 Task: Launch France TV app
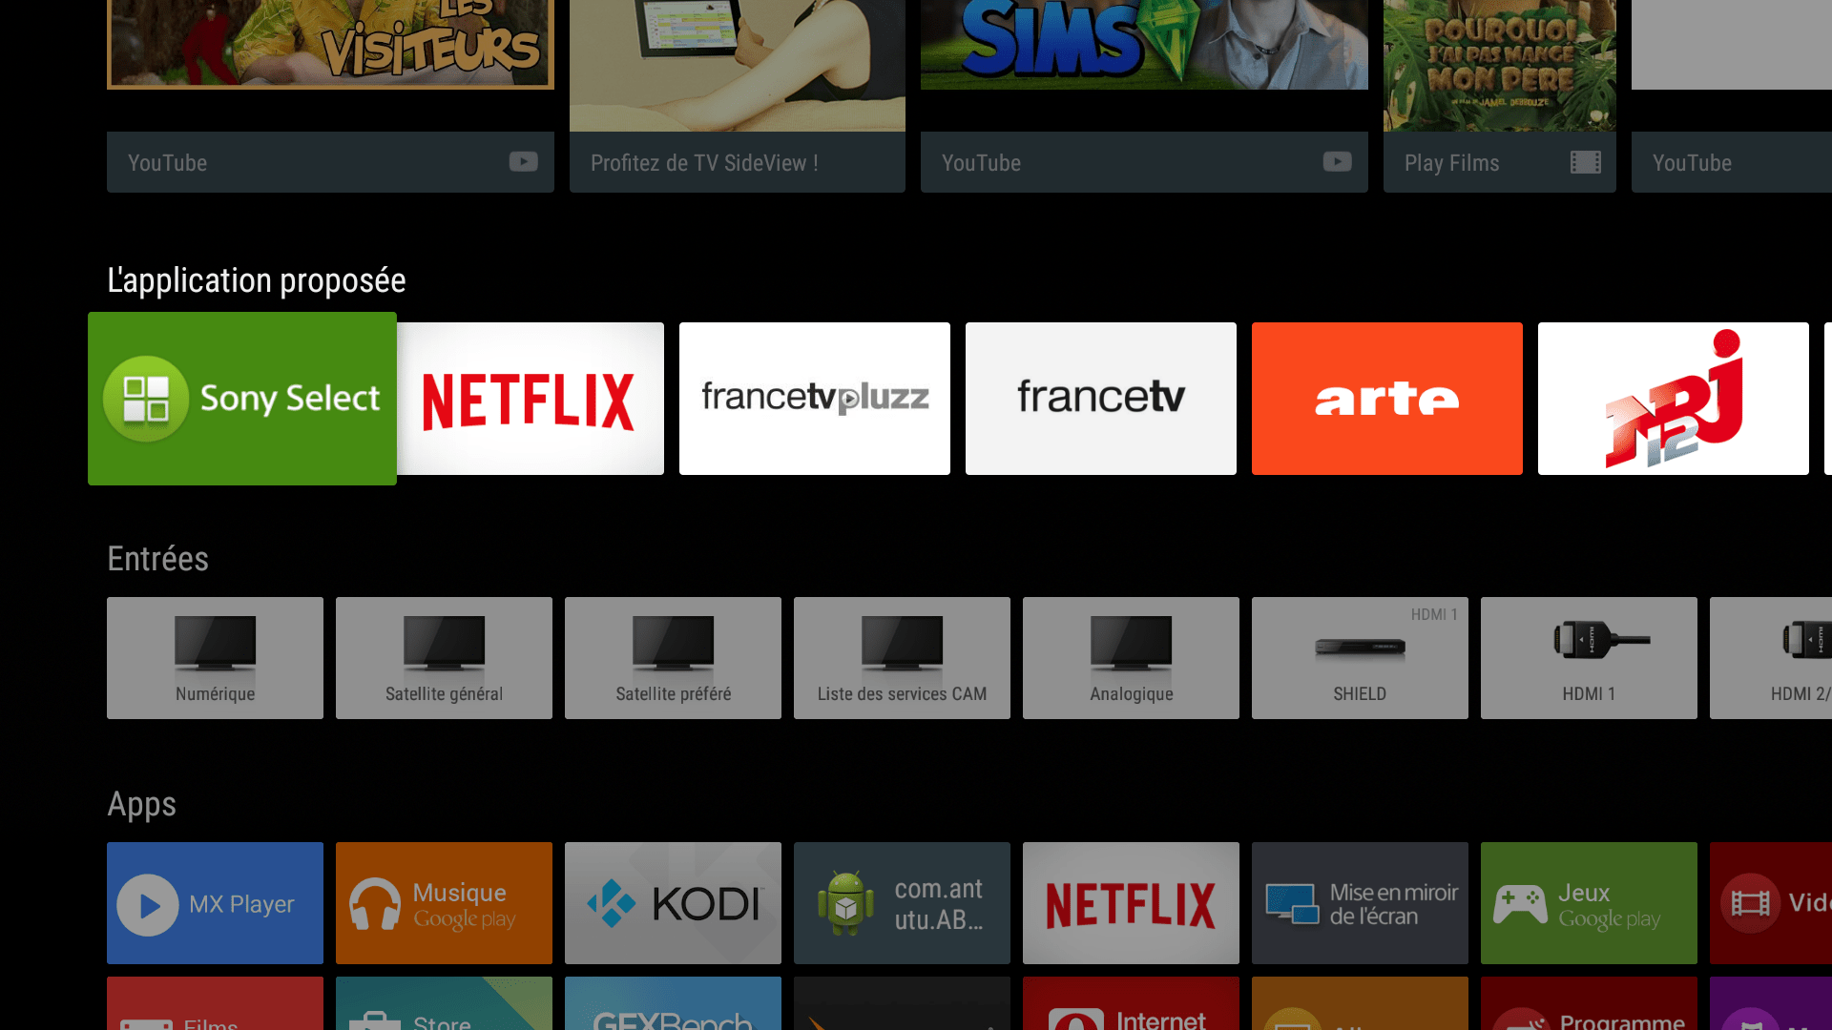coord(1100,398)
